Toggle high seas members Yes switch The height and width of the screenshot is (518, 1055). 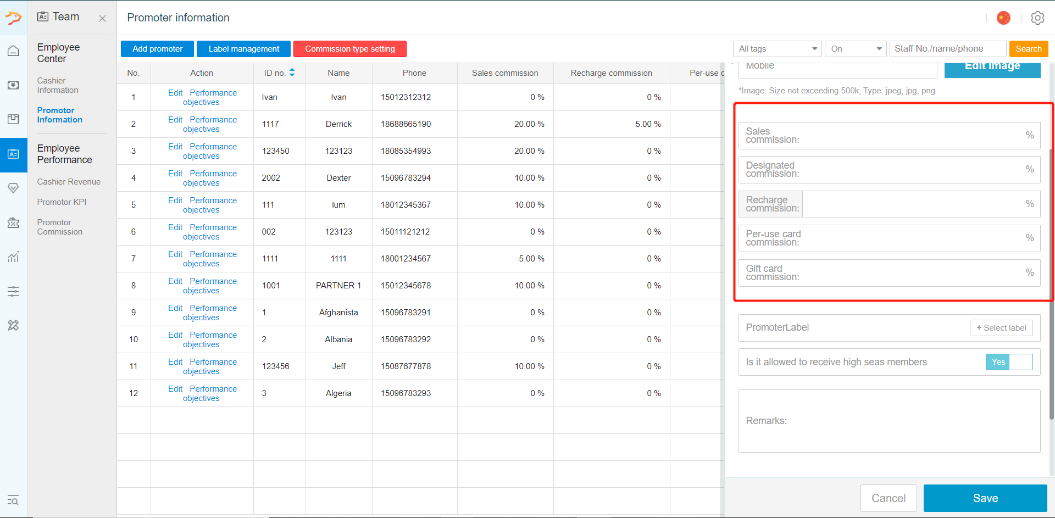[1009, 362]
